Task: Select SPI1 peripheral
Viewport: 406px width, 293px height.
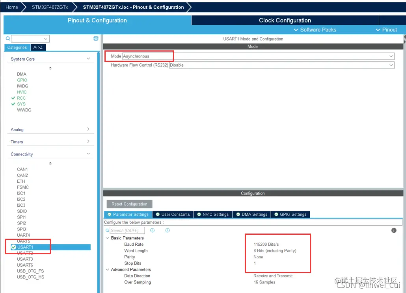Action: point(22,217)
